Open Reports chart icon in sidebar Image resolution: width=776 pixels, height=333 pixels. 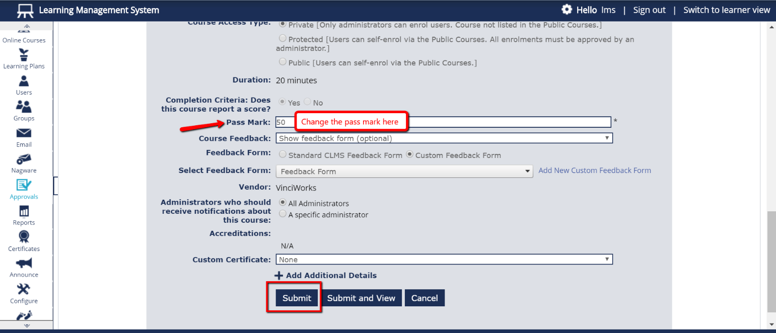24,211
